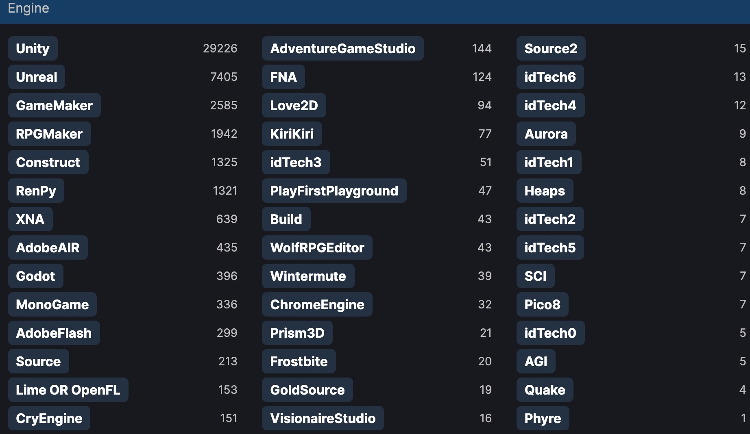Click the Unity engine tag
750x434 pixels.
33,48
